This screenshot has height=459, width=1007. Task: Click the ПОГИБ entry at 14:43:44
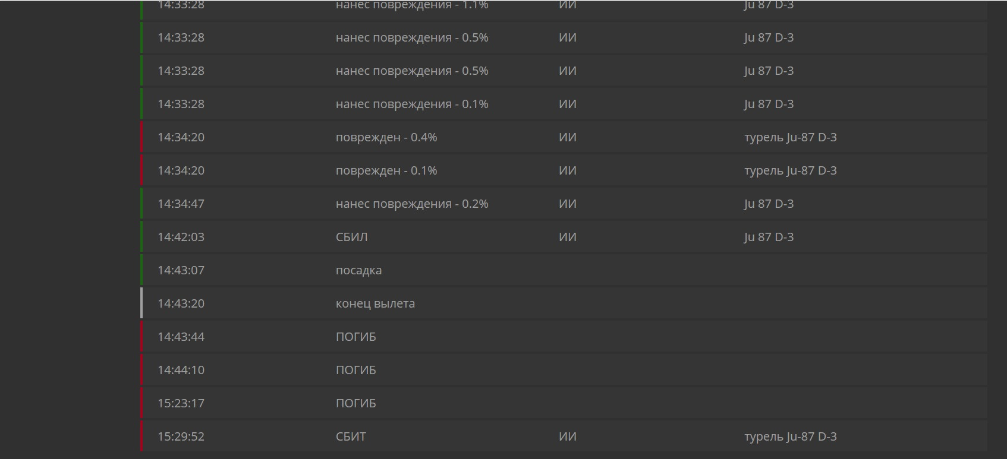pyautogui.click(x=355, y=337)
